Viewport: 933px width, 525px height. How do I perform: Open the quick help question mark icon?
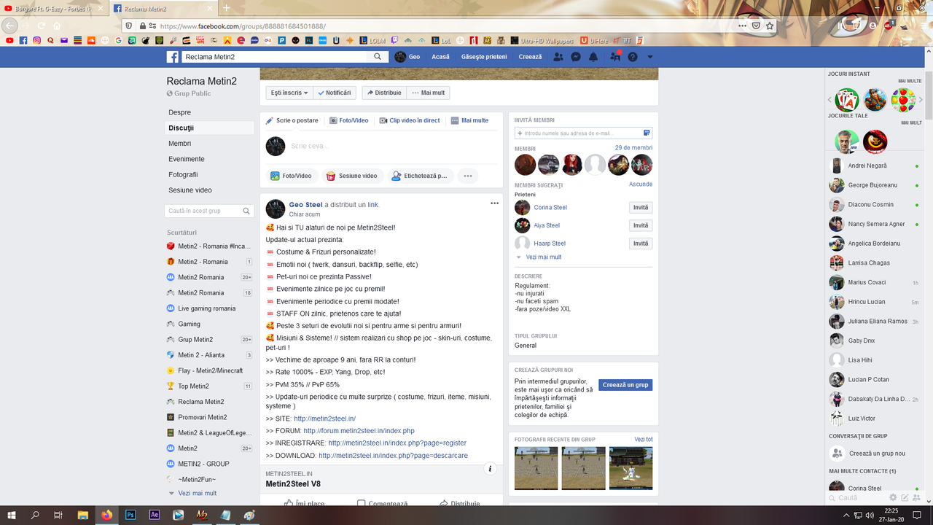[x=633, y=57]
